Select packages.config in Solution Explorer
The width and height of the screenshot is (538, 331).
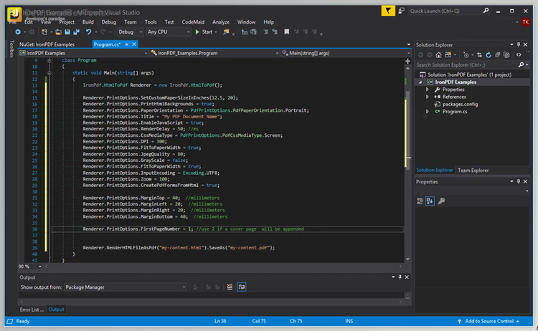point(460,105)
